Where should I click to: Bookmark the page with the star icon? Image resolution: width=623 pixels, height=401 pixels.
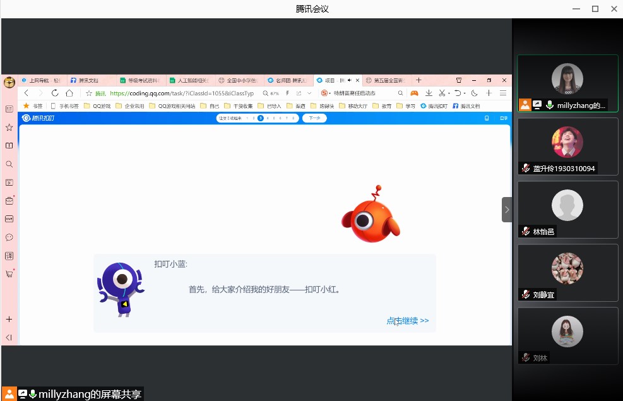pos(88,93)
